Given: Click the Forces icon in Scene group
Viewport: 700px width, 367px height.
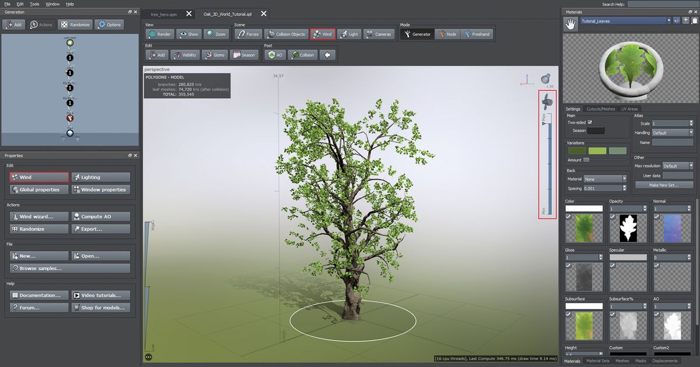Looking at the screenshot, I should click(247, 34).
